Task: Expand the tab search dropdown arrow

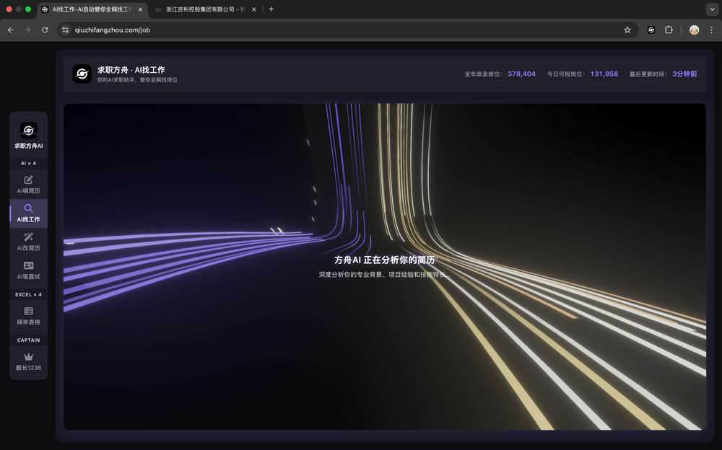Action: tap(711, 9)
